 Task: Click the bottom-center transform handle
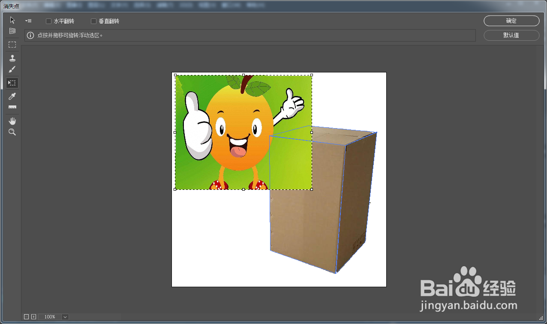(243, 189)
